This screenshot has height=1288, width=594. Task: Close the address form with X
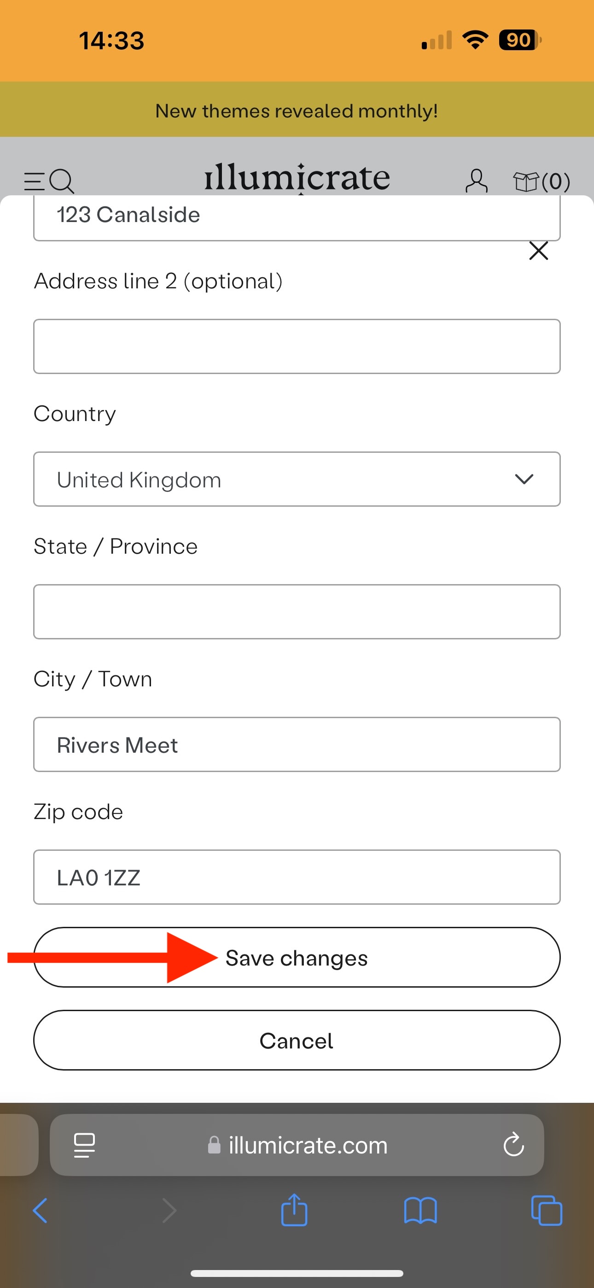(x=538, y=251)
